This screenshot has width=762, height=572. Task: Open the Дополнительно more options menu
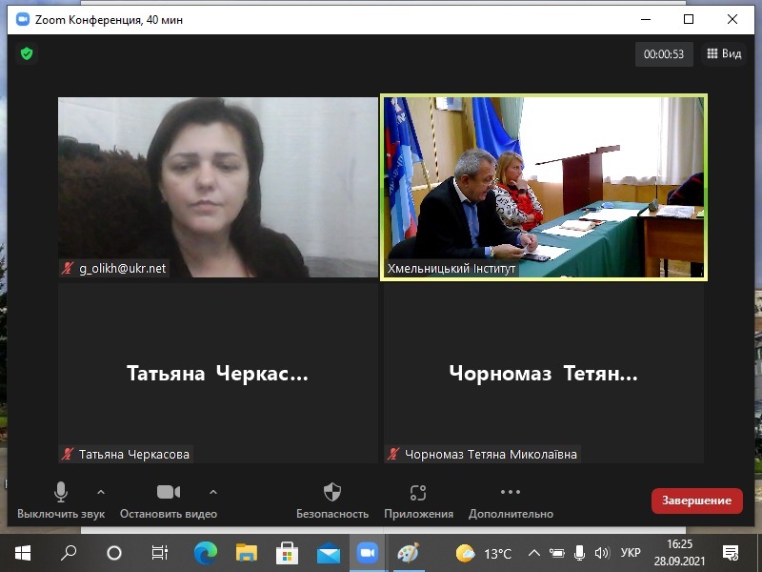tap(511, 500)
